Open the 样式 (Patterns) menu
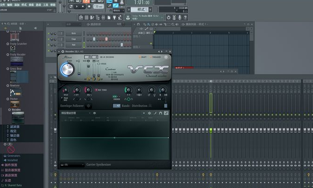The image size is (313, 188). 24,5
